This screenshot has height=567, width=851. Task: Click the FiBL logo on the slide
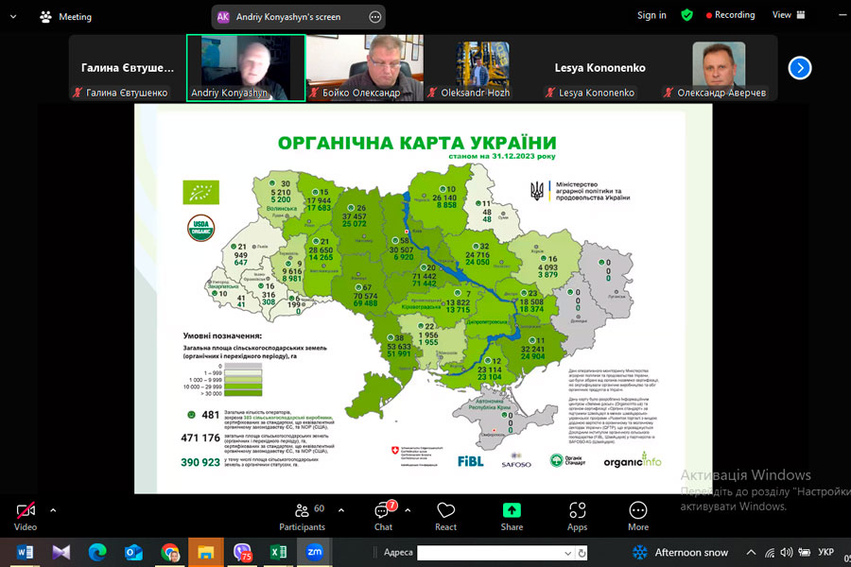tap(471, 461)
